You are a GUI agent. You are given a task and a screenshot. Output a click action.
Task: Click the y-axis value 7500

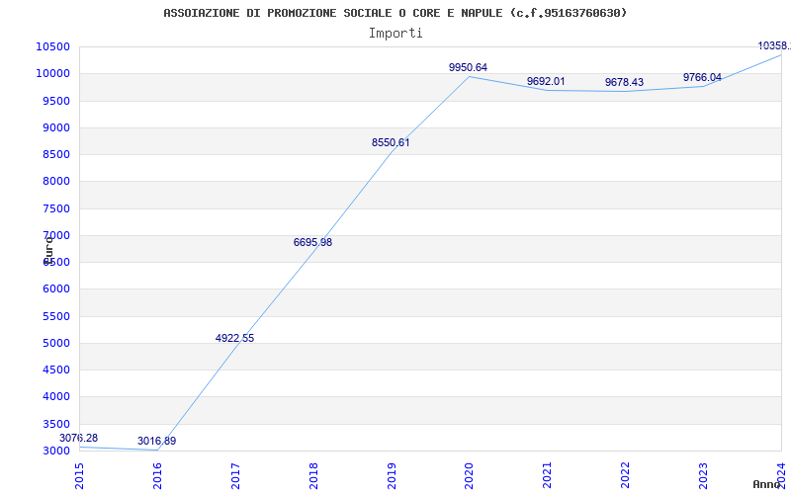(56, 208)
